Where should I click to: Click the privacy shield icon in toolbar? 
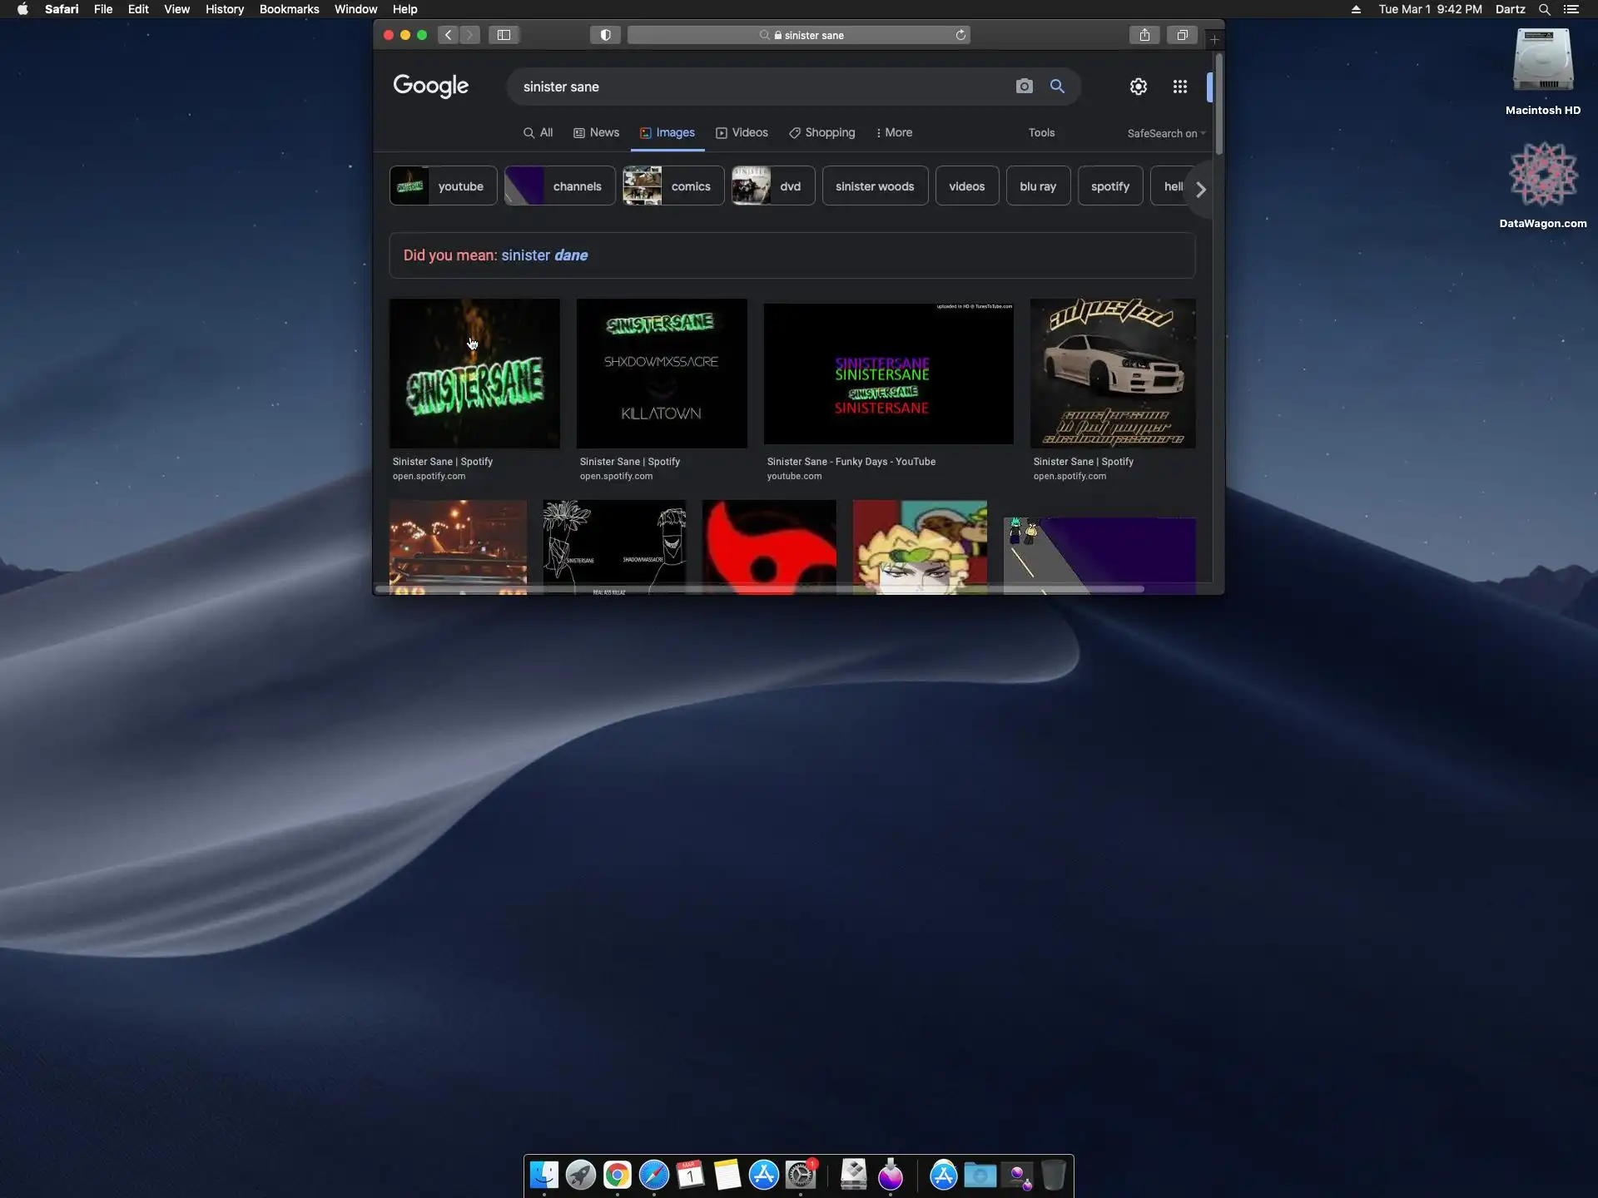(605, 35)
